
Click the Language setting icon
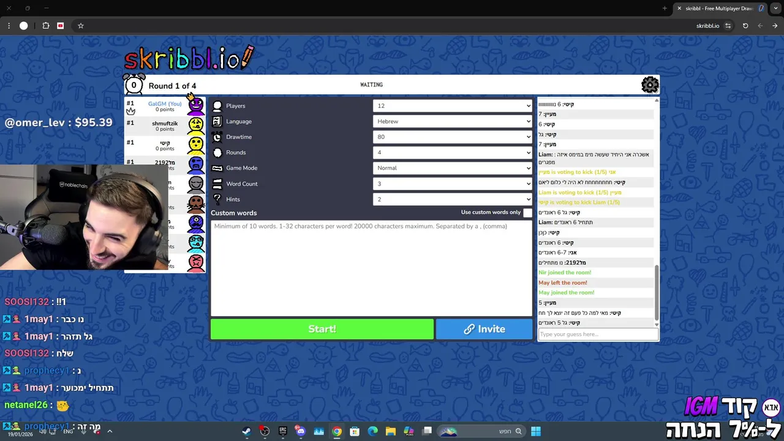217,121
